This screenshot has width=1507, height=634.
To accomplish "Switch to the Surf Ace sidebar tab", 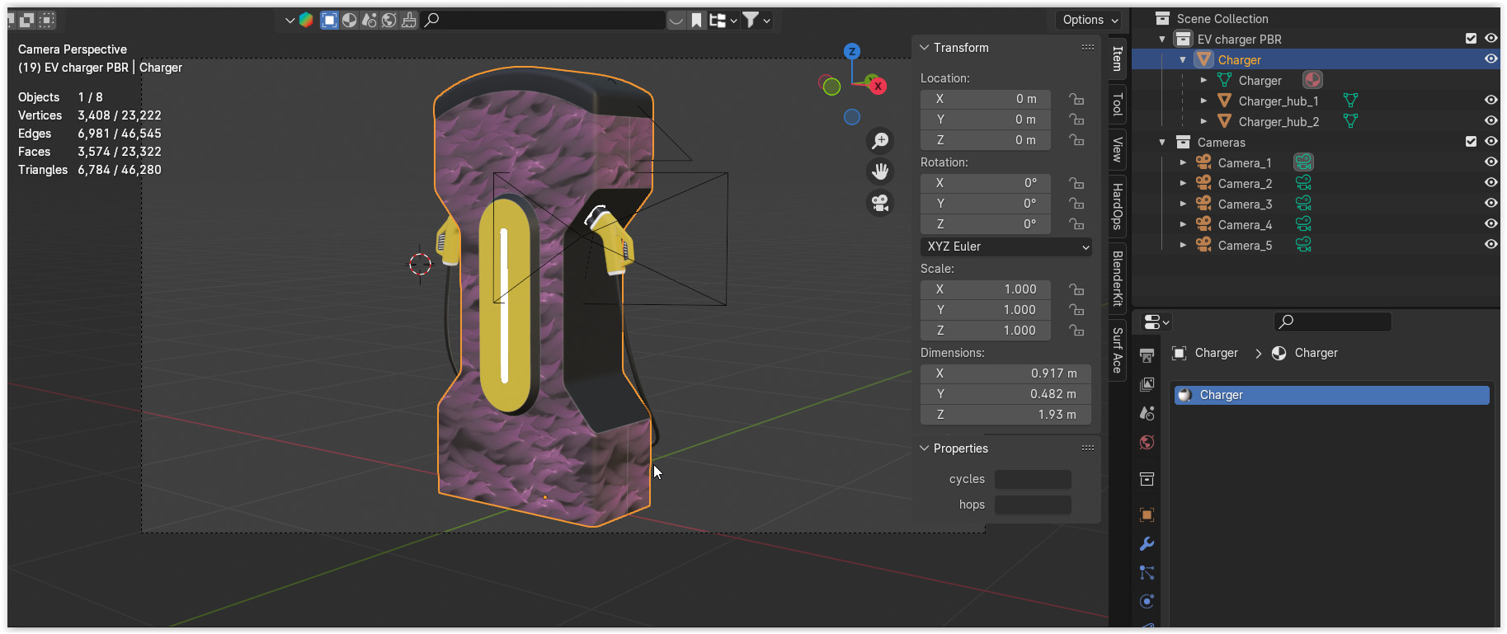I will click(1118, 350).
